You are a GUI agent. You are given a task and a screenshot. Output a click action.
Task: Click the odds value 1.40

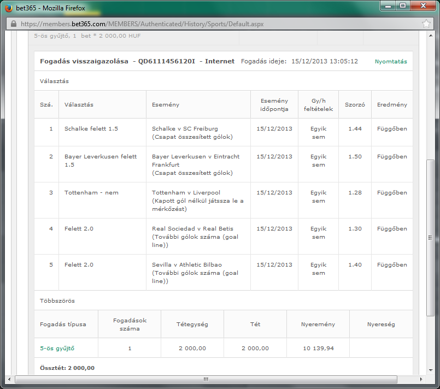click(x=355, y=265)
